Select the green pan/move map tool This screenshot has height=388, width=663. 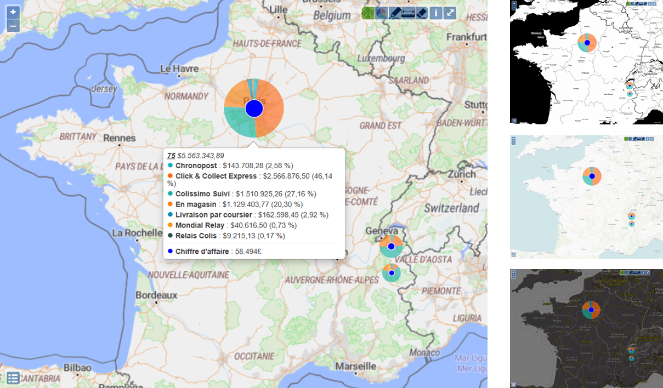coord(368,13)
